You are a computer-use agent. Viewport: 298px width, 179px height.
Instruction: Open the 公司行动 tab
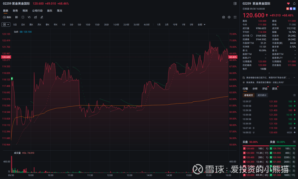point(38,11)
